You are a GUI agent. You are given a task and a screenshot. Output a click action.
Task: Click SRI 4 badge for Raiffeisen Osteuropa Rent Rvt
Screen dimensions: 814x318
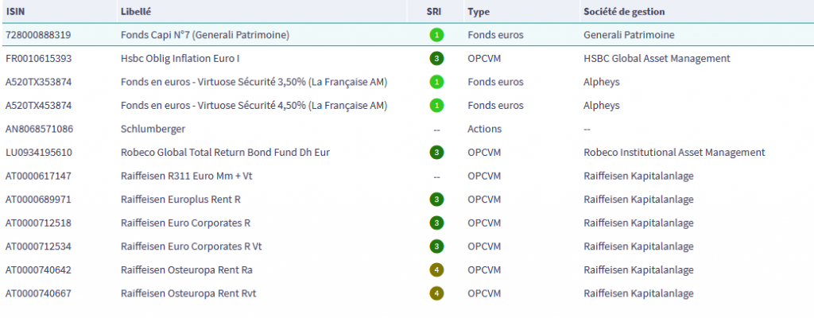click(x=436, y=293)
